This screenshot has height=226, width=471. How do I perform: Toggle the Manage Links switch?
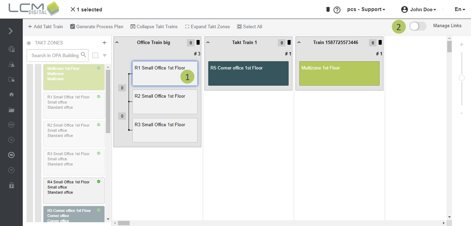[x=418, y=26]
